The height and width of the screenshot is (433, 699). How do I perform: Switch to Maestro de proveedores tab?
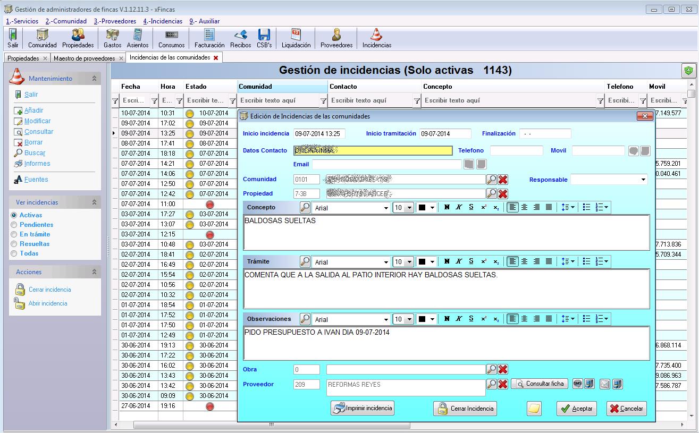(x=85, y=58)
